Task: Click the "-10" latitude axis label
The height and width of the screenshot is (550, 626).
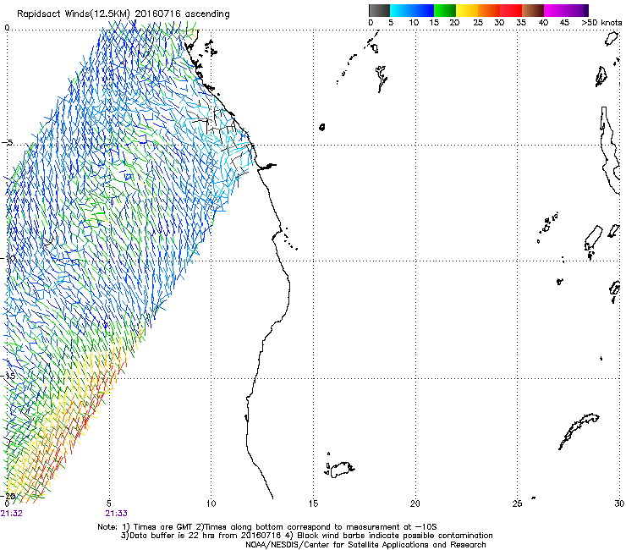Action: coord(8,258)
